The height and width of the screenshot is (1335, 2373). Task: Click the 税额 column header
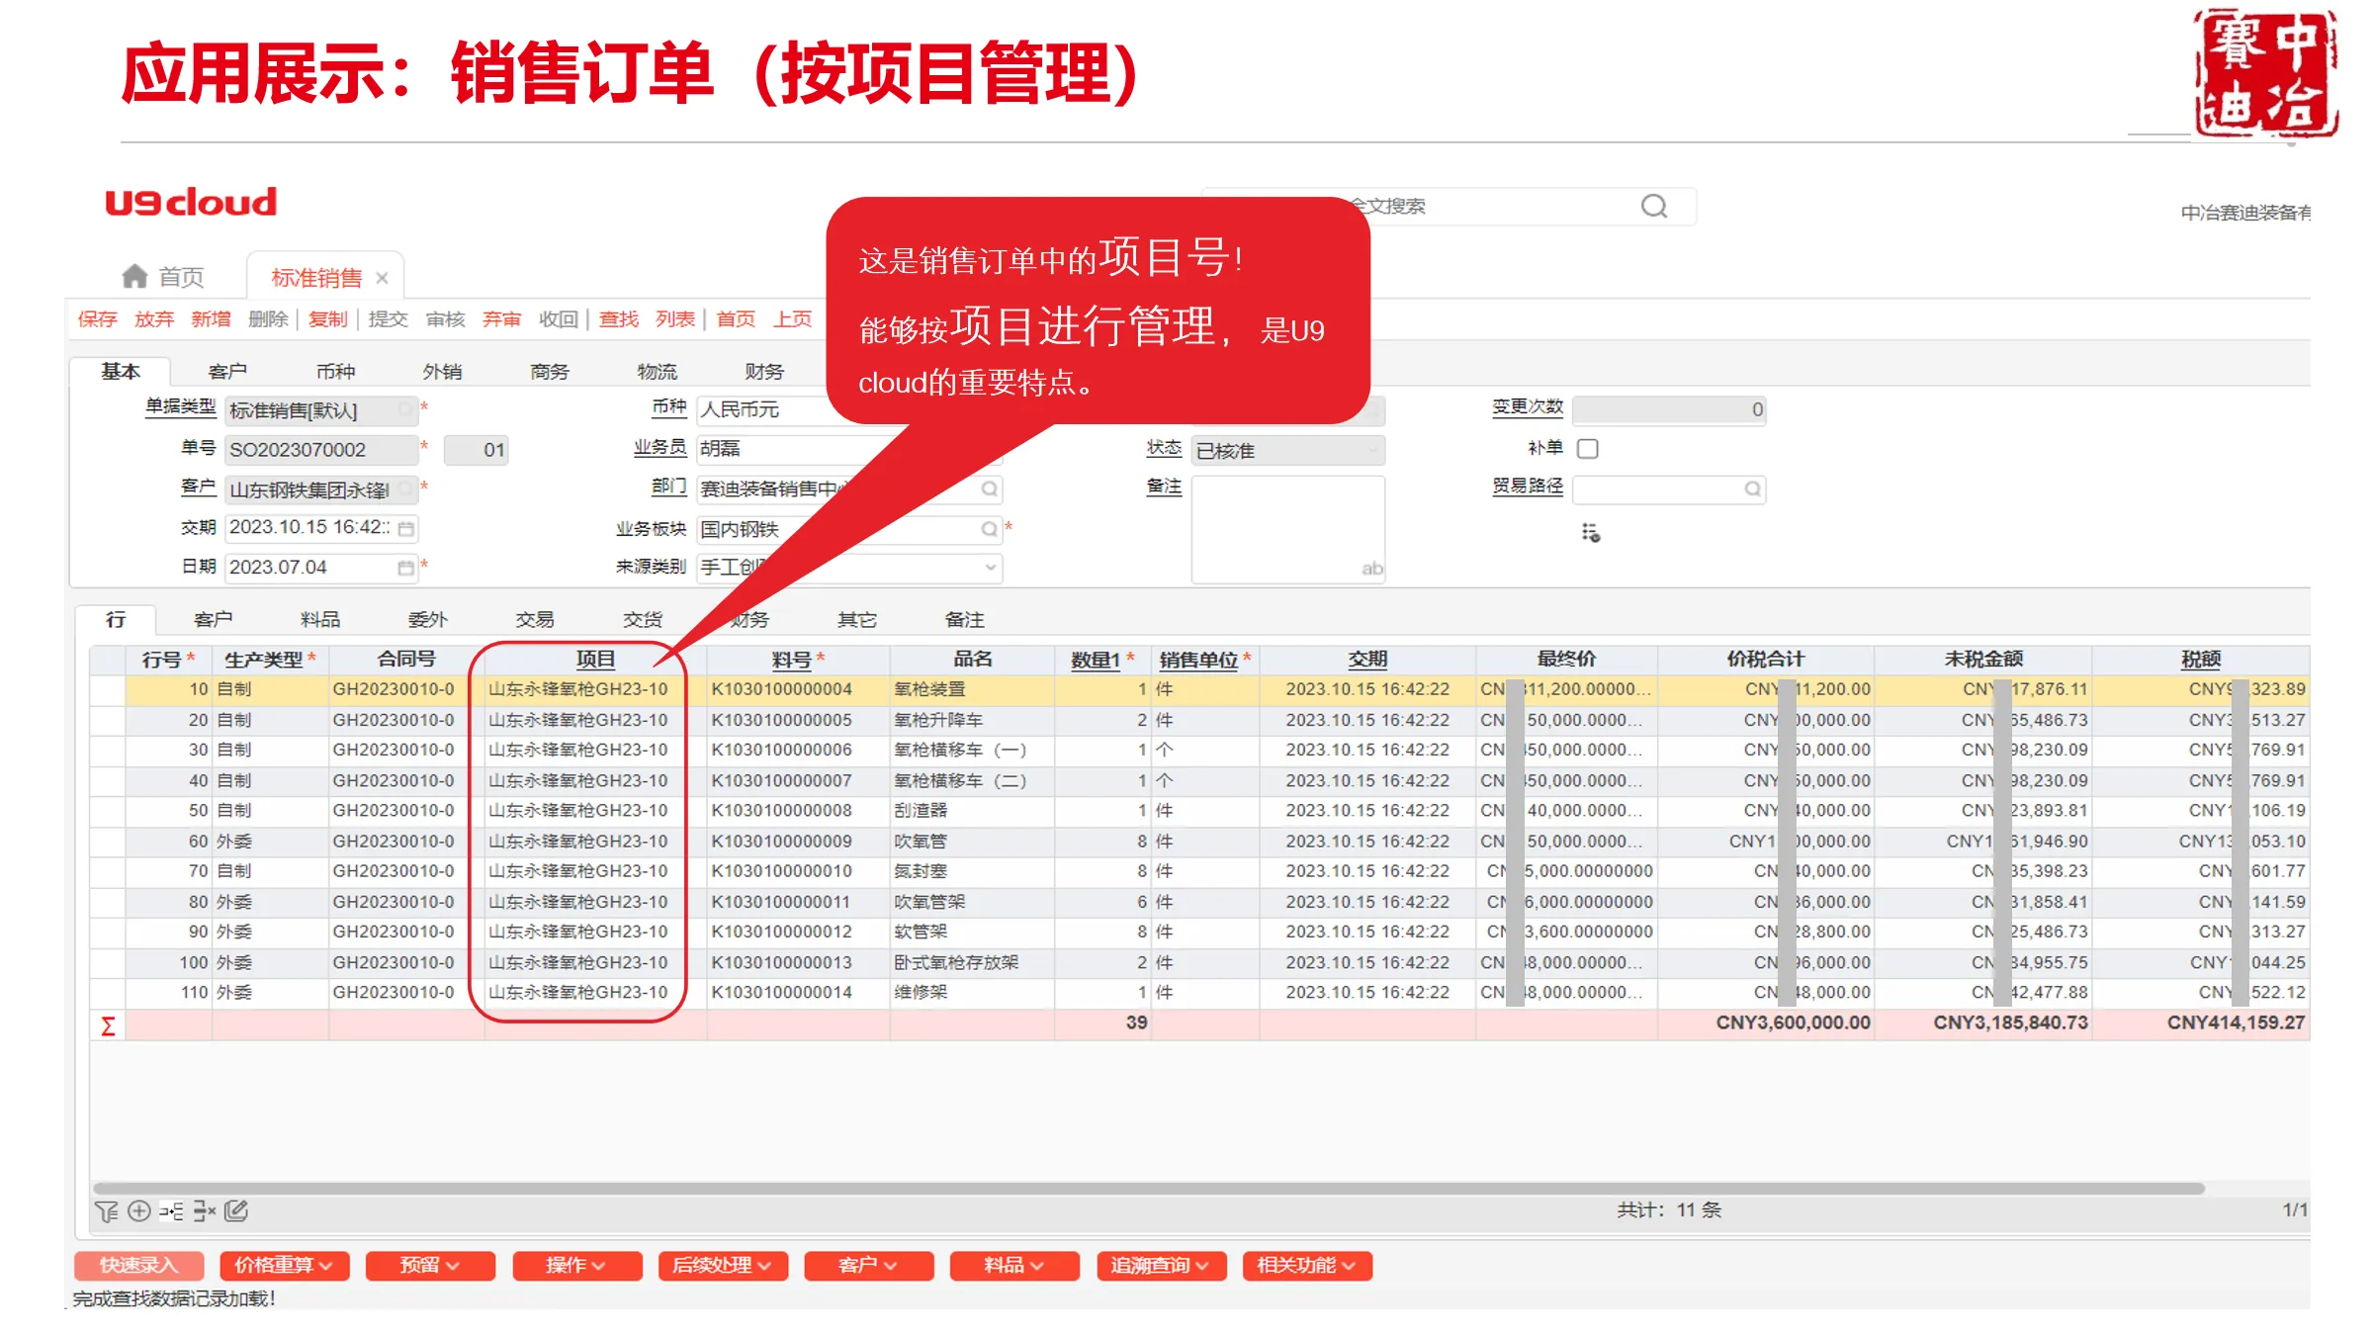[x=2201, y=660]
